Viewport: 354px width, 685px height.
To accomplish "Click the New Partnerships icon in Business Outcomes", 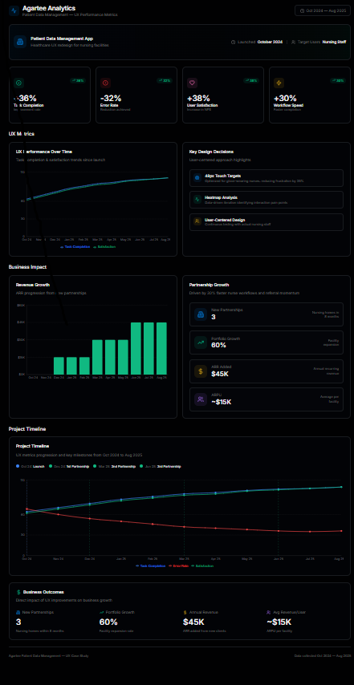I will (18, 613).
